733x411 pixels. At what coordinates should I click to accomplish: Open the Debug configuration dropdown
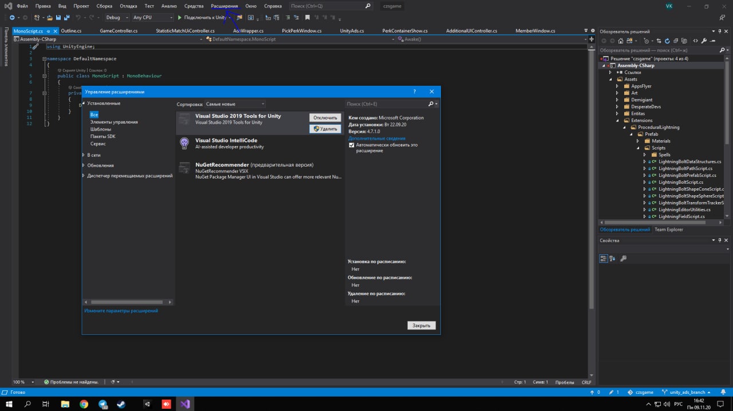117,18
